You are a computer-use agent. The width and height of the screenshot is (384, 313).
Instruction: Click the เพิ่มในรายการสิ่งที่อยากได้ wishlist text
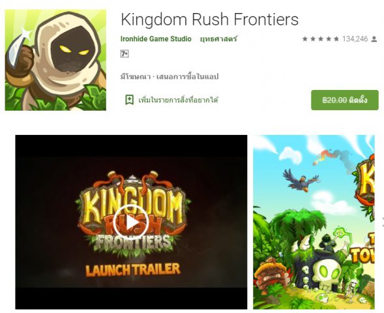click(178, 100)
